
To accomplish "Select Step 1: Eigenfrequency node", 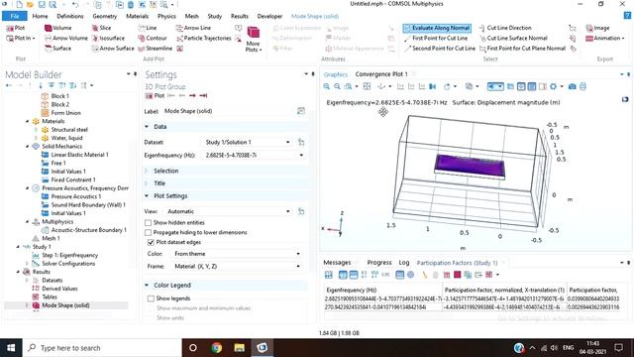I will [70, 255].
